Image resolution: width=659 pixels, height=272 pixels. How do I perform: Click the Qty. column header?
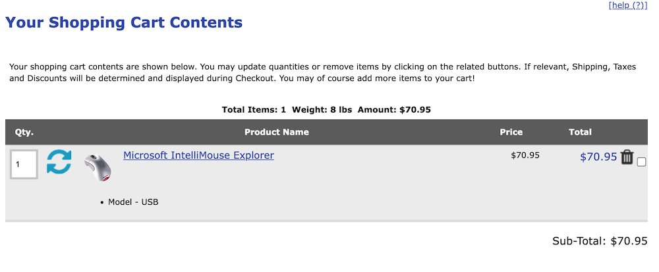pos(24,132)
